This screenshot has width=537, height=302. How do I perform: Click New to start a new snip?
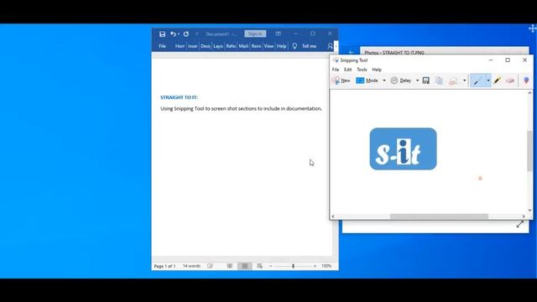[x=341, y=81]
